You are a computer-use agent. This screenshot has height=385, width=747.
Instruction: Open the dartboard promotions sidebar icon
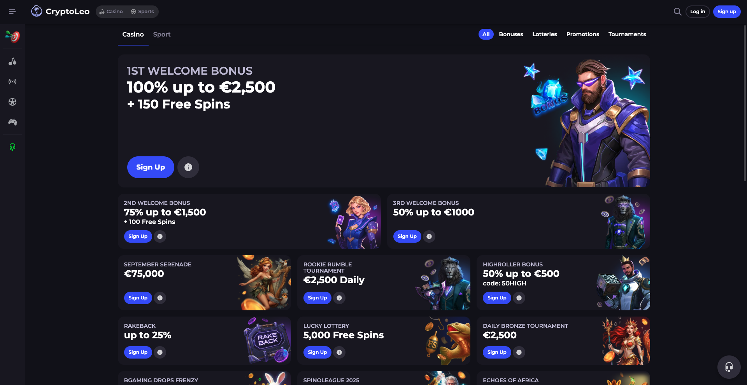pyautogui.click(x=12, y=37)
